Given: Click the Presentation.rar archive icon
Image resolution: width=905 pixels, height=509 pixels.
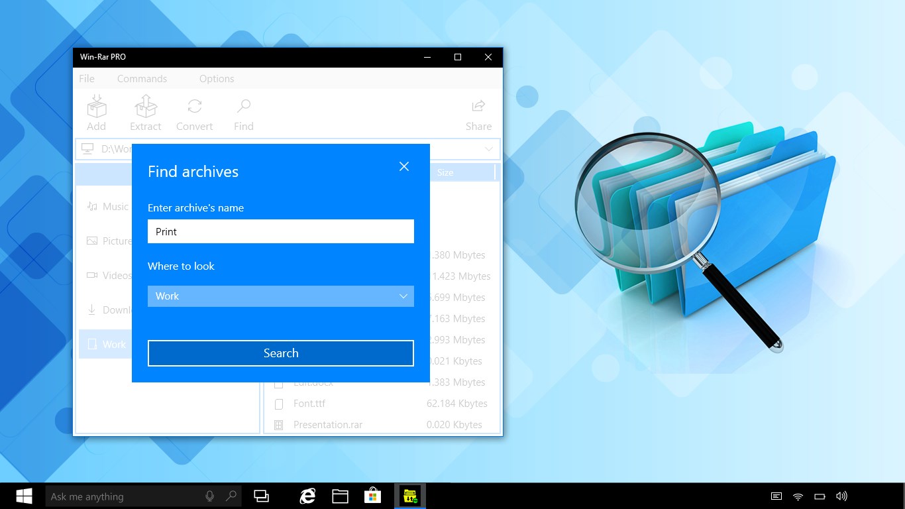Looking at the screenshot, I should 279,425.
